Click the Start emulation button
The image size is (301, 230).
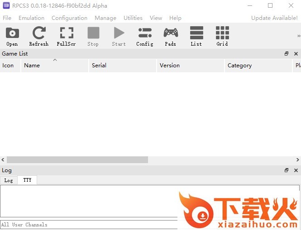(119, 37)
